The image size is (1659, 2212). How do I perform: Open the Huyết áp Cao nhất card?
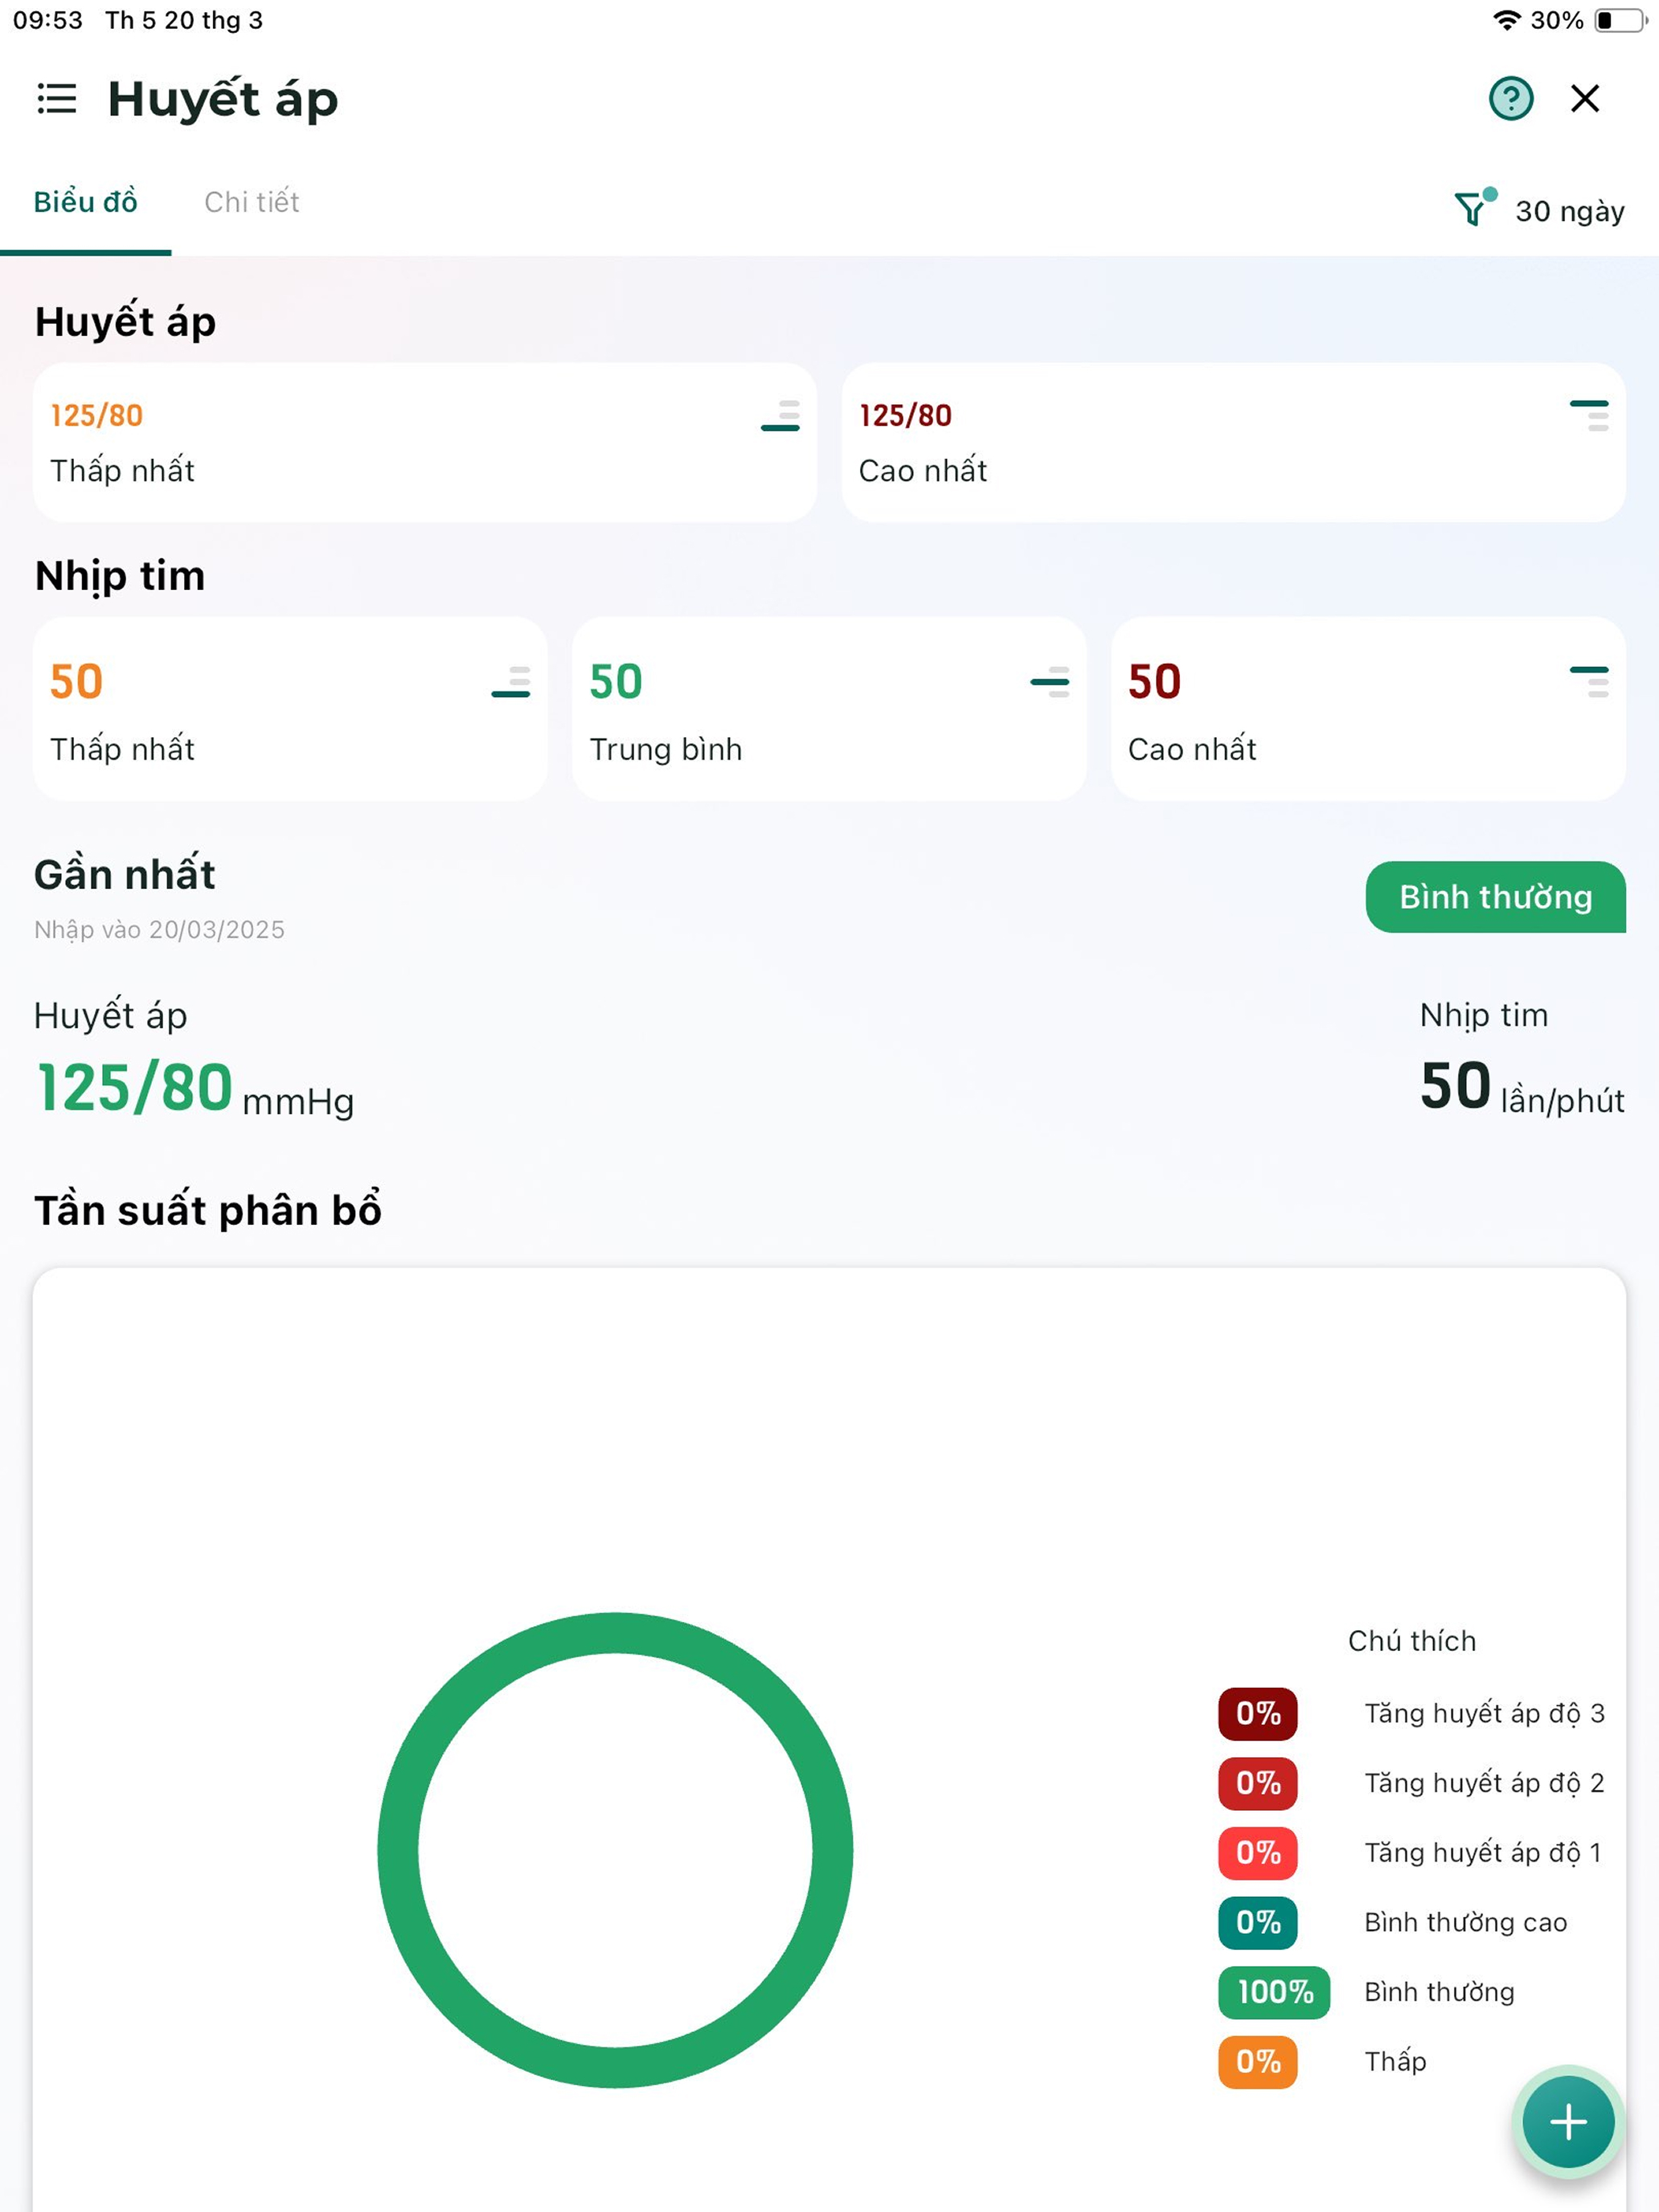tap(1233, 442)
